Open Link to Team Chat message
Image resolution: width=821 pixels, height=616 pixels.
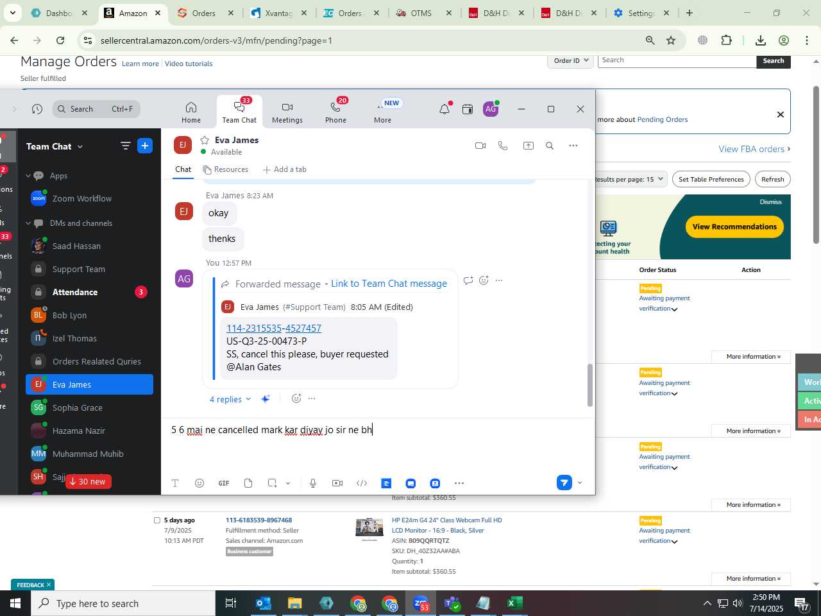coord(389,284)
